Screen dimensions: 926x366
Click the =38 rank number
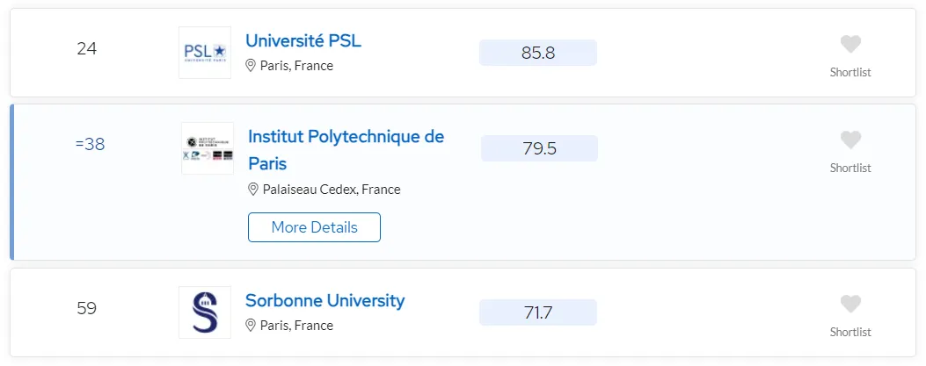91,145
